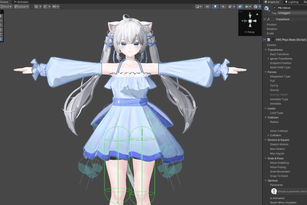Open scene view three-dot menu
The height and width of the screenshot is (205, 307).
(259, 2)
